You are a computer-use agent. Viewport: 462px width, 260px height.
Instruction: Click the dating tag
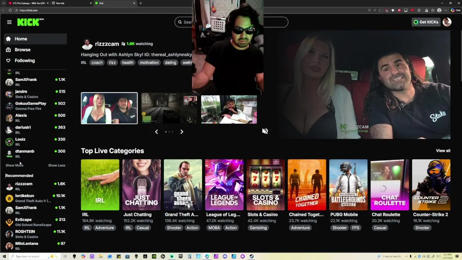pos(170,62)
